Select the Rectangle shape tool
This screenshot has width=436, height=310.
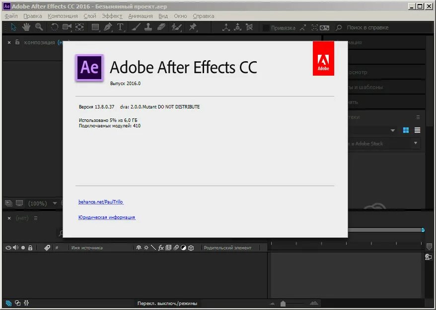95,27
